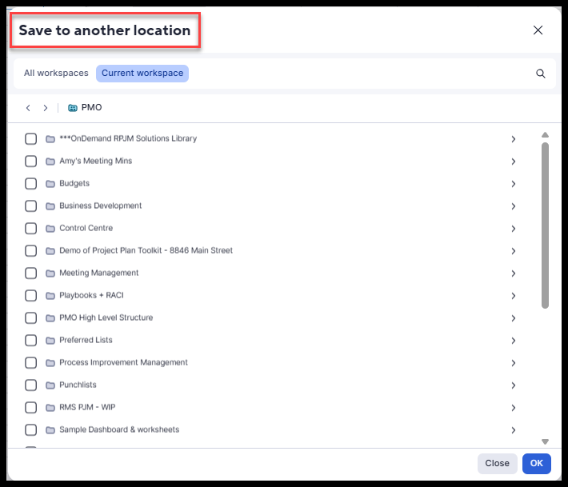Close the dialog with the X icon
Image resolution: width=568 pixels, height=487 pixels.
coord(538,30)
